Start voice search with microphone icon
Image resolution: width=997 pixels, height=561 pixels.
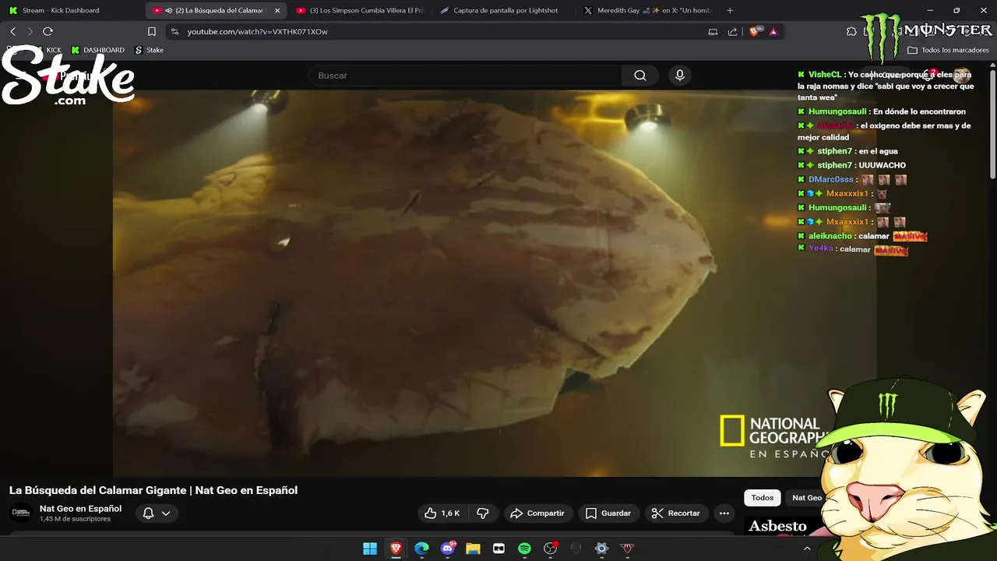tap(680, 76)
